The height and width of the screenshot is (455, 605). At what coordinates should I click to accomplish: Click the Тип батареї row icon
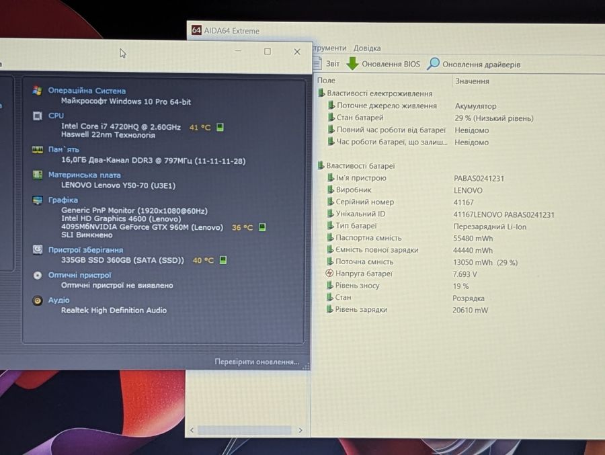(x=331, y=225)
